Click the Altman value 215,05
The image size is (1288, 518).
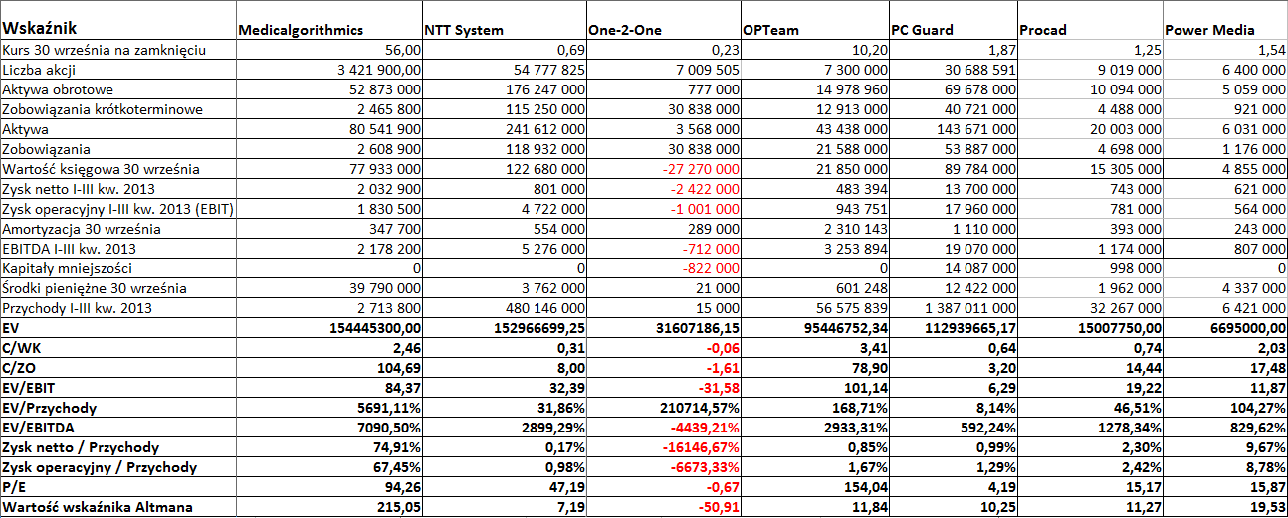tap(328, 507)
